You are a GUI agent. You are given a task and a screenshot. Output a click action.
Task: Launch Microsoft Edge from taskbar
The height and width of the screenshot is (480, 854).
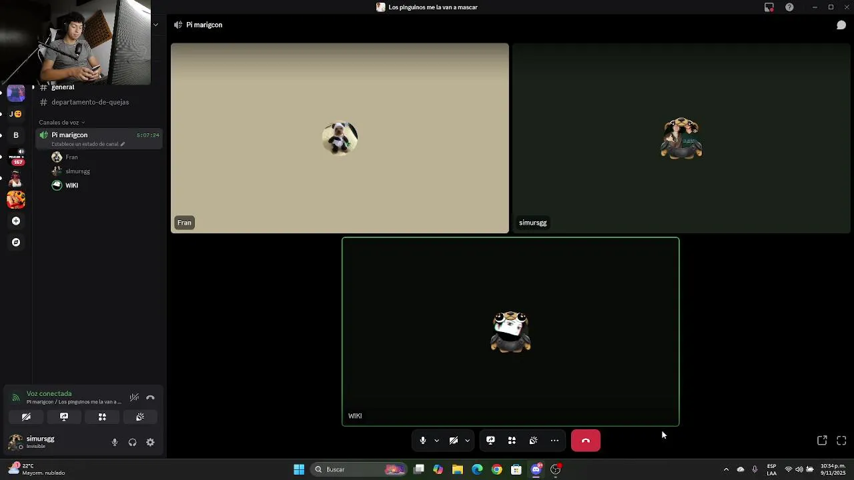tap(477, 469)
